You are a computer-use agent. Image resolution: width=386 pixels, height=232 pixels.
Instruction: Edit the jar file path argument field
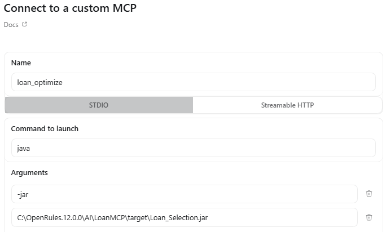point(184,217)
